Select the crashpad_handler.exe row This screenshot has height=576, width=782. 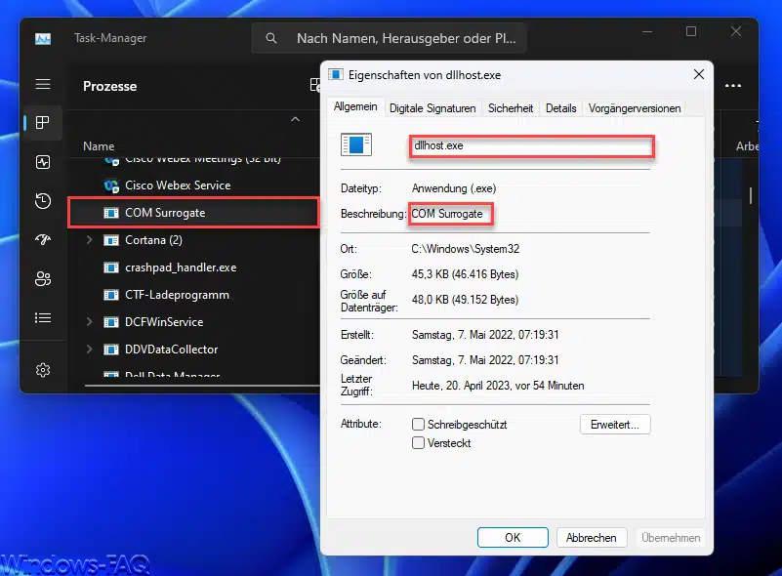click(193, 267)
